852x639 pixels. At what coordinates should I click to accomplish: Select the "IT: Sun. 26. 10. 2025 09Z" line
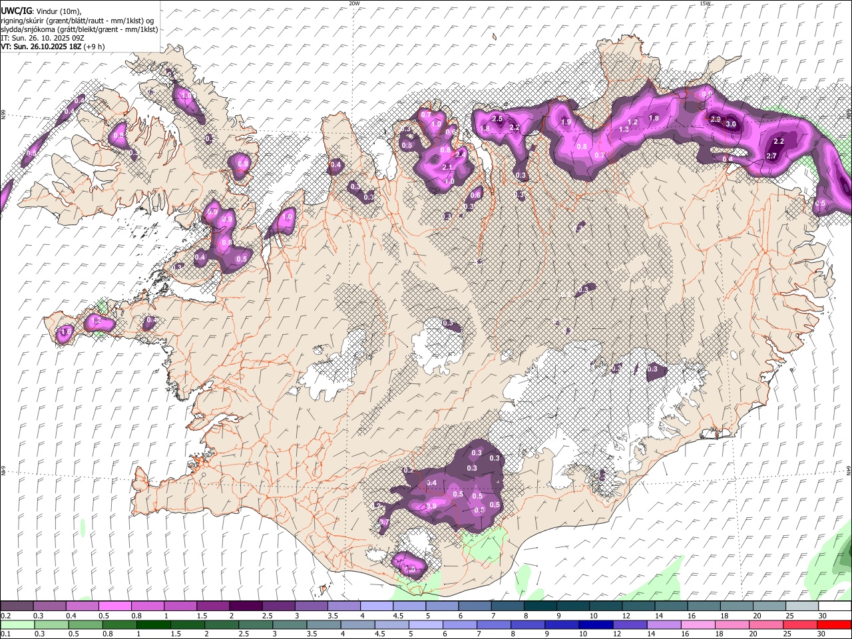[43, 38]
